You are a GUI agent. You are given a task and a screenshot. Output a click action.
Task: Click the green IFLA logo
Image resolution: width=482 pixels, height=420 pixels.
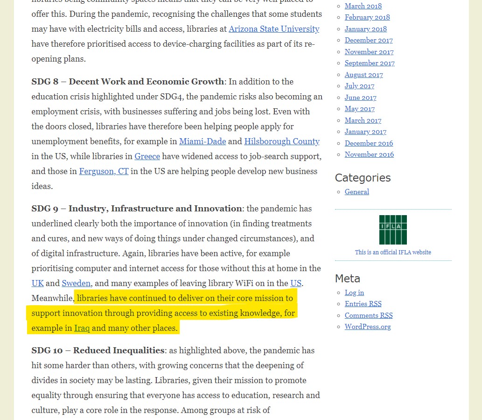tap(393, 230)
